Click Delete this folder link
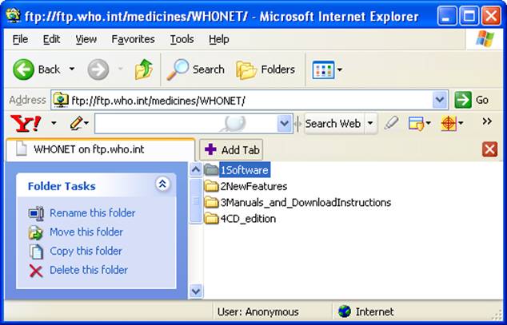 tap(89, 270)
